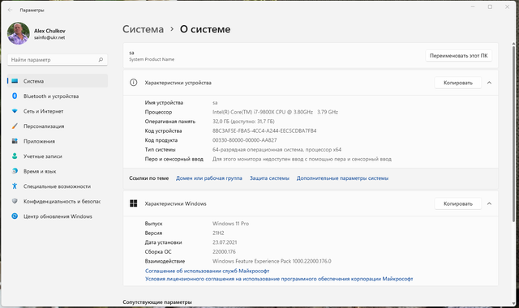Select the Windows 11 Pro edition value

pyautogui.click(x=230, y=224)
